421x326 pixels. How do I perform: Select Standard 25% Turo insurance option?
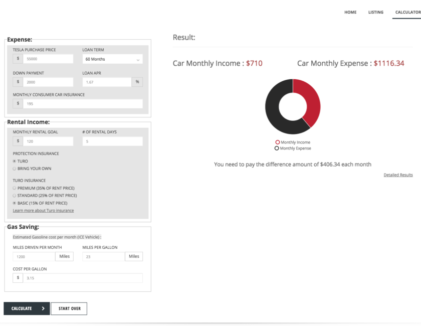pyautogui.click(x=14, y=196)
